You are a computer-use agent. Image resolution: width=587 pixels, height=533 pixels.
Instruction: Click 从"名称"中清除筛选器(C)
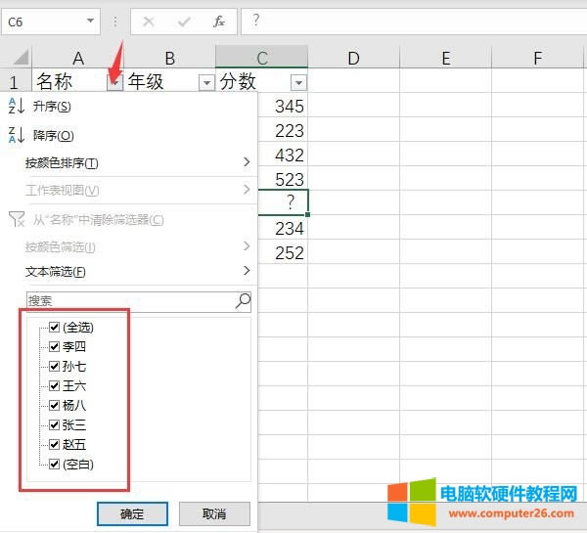129,219
